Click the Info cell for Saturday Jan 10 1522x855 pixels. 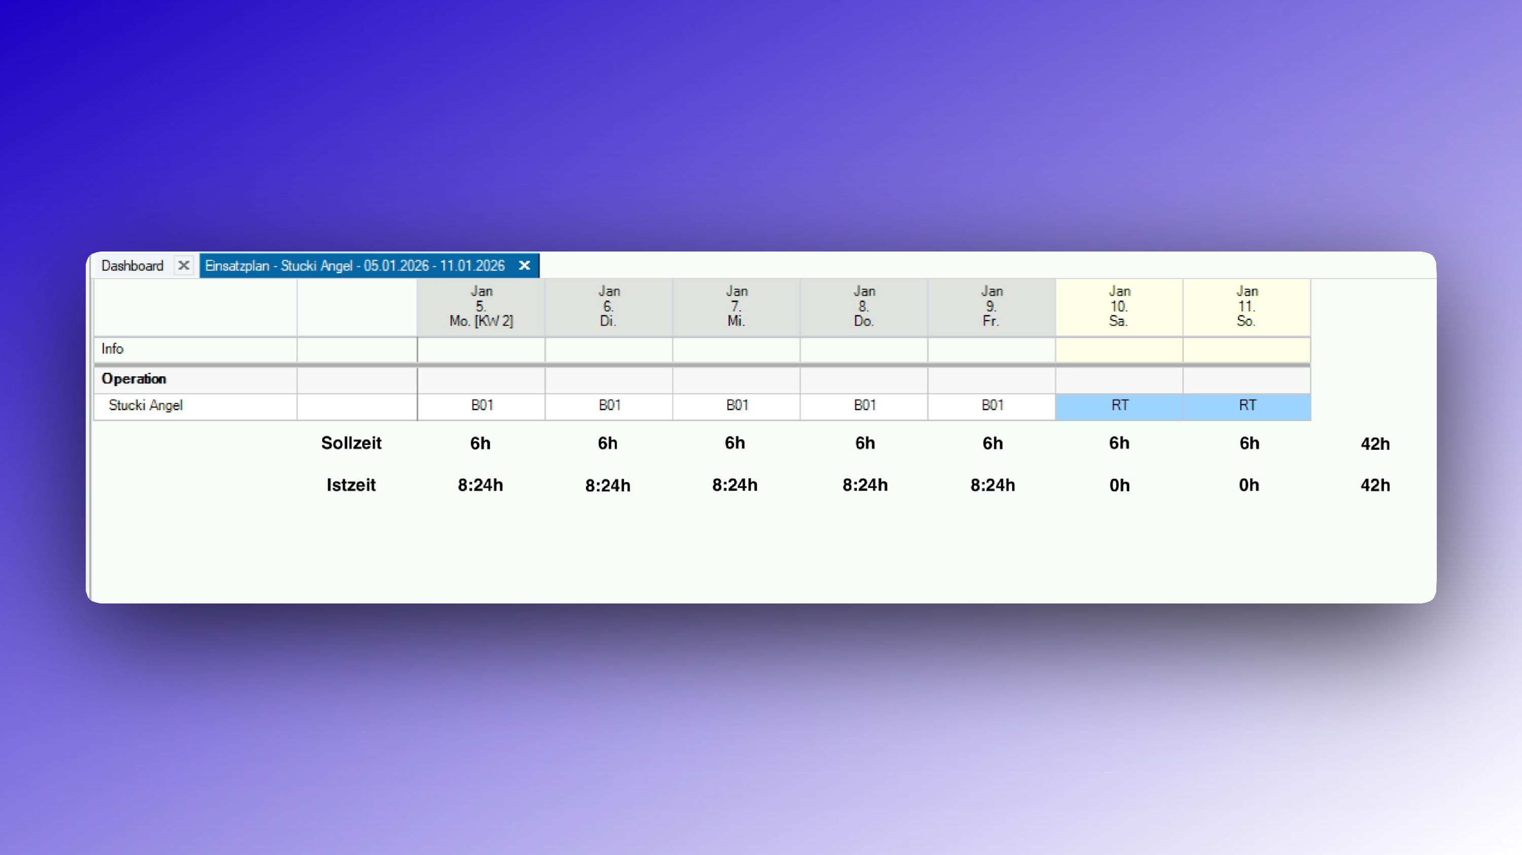1119,349
